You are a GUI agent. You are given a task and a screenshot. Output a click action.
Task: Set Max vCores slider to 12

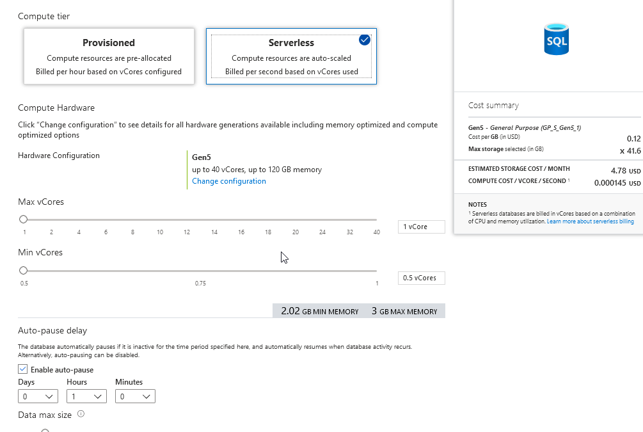click(x=187, y=220)
